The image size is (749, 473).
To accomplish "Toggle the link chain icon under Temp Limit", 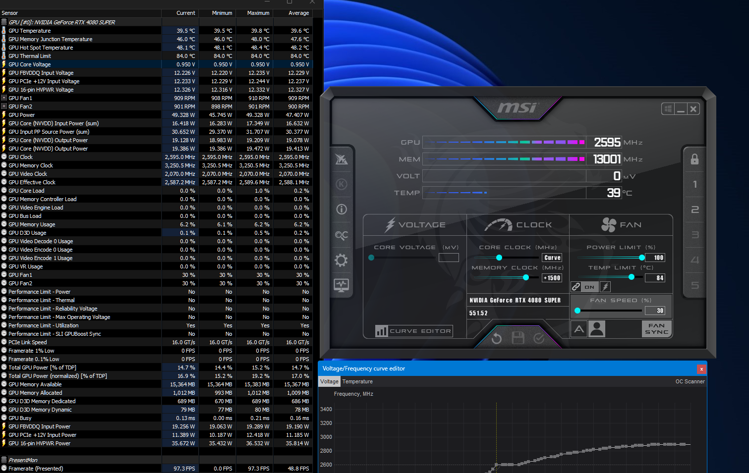I will (576, 287).
